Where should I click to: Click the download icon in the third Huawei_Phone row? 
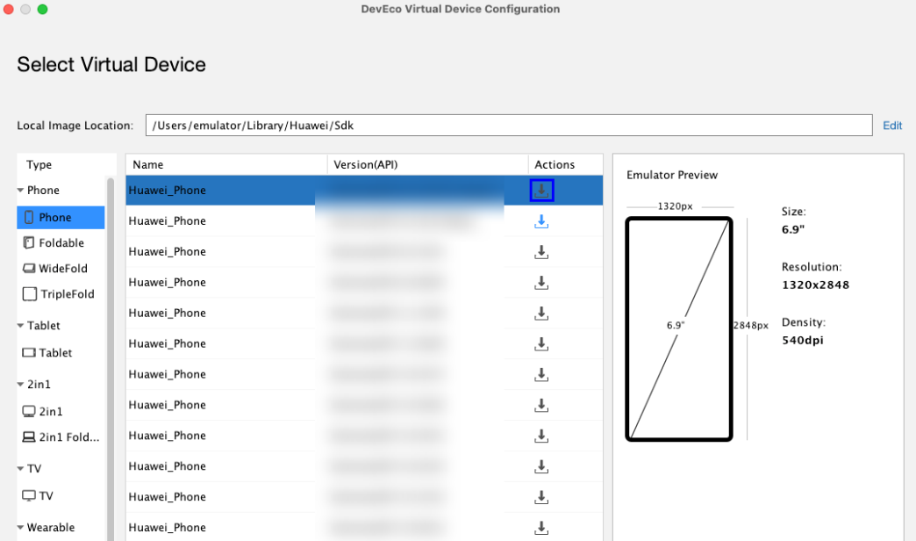click(x=541, y=252)
